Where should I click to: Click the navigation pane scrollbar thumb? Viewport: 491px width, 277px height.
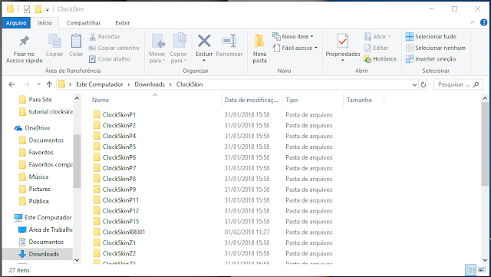pos(77,161)
